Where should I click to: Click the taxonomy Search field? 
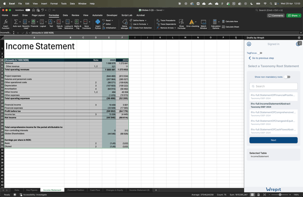pos(273,86)
